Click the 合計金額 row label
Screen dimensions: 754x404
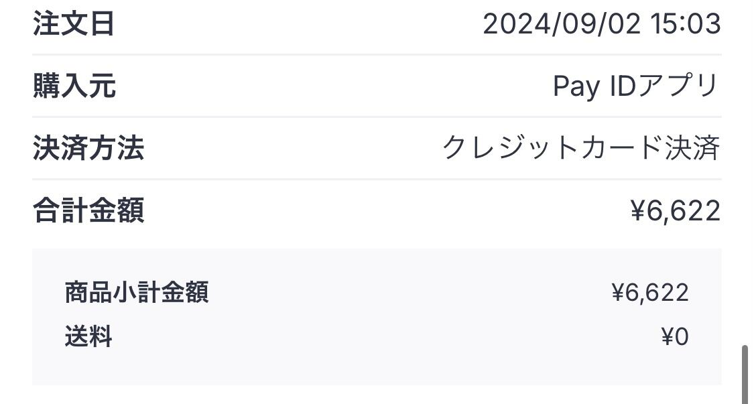point(88,210)
